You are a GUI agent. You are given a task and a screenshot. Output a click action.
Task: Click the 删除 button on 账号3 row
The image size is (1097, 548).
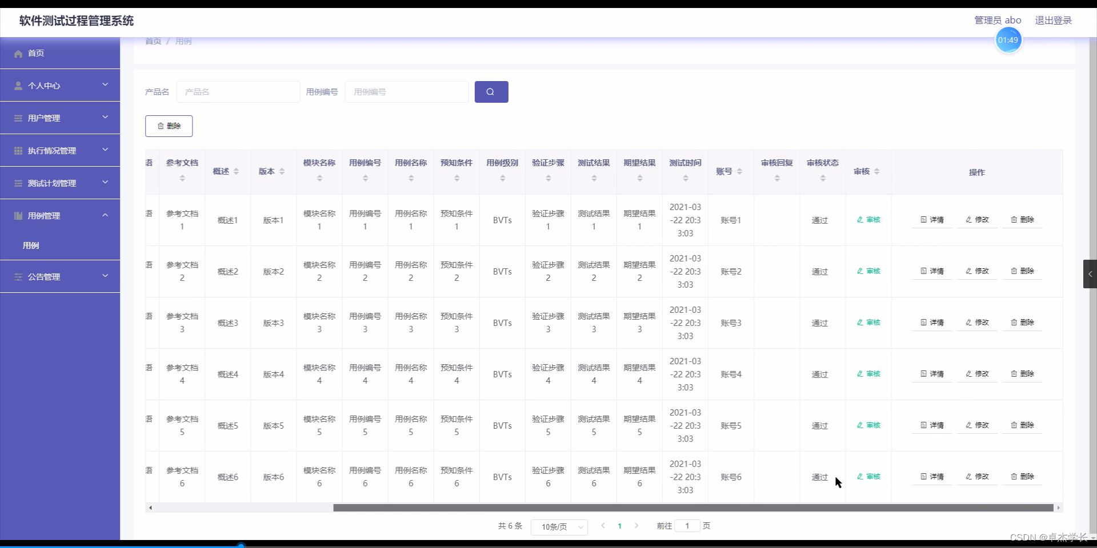pyautogui.click(x=1022, y=322)
